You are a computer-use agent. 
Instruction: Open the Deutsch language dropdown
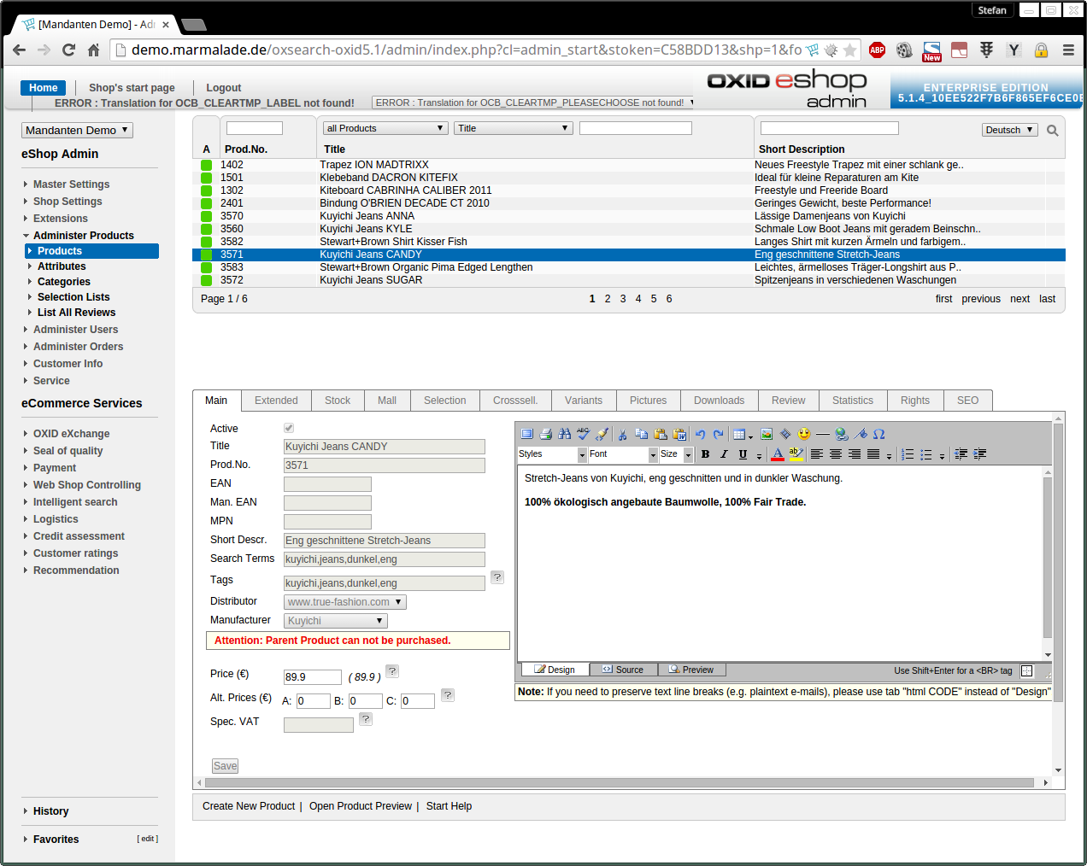(1009, 130)
